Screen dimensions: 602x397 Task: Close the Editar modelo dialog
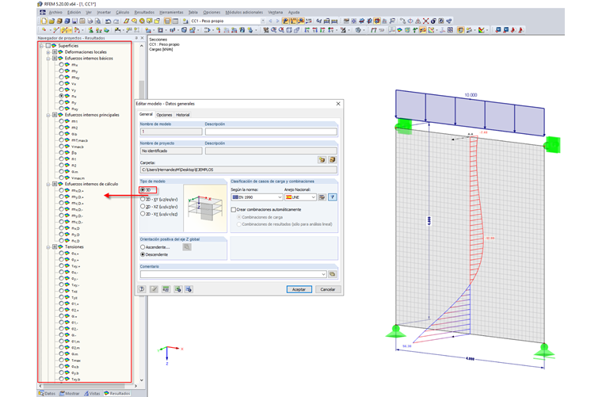(x=338, y=104)
